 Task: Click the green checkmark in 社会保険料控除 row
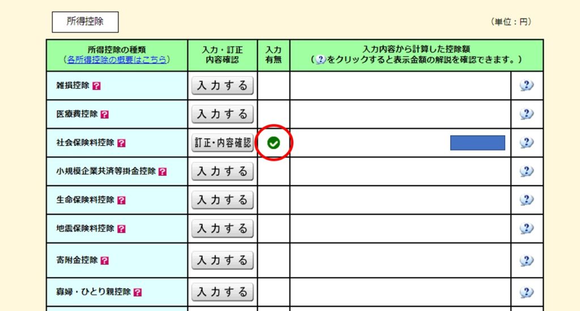tap(274, 143)
